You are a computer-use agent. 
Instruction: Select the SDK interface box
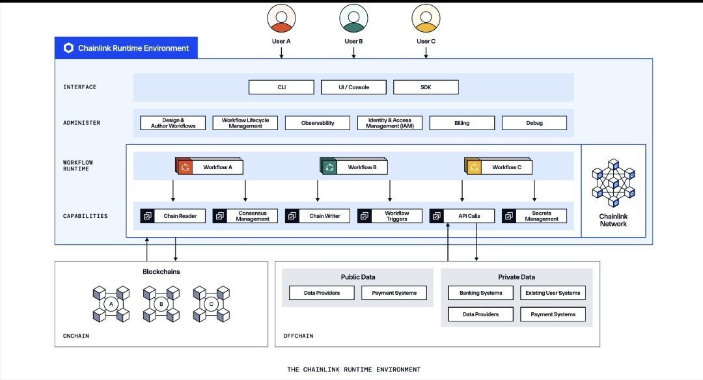click(426, 87)
